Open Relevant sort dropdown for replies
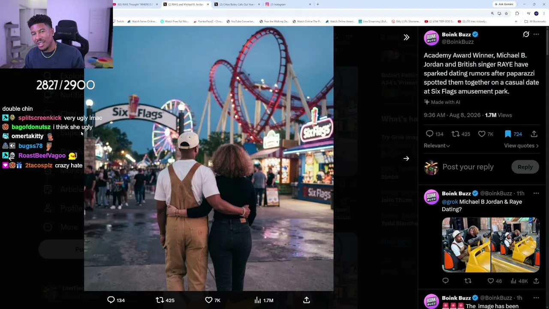The image size is (549, 309). (x=437, y=145)
